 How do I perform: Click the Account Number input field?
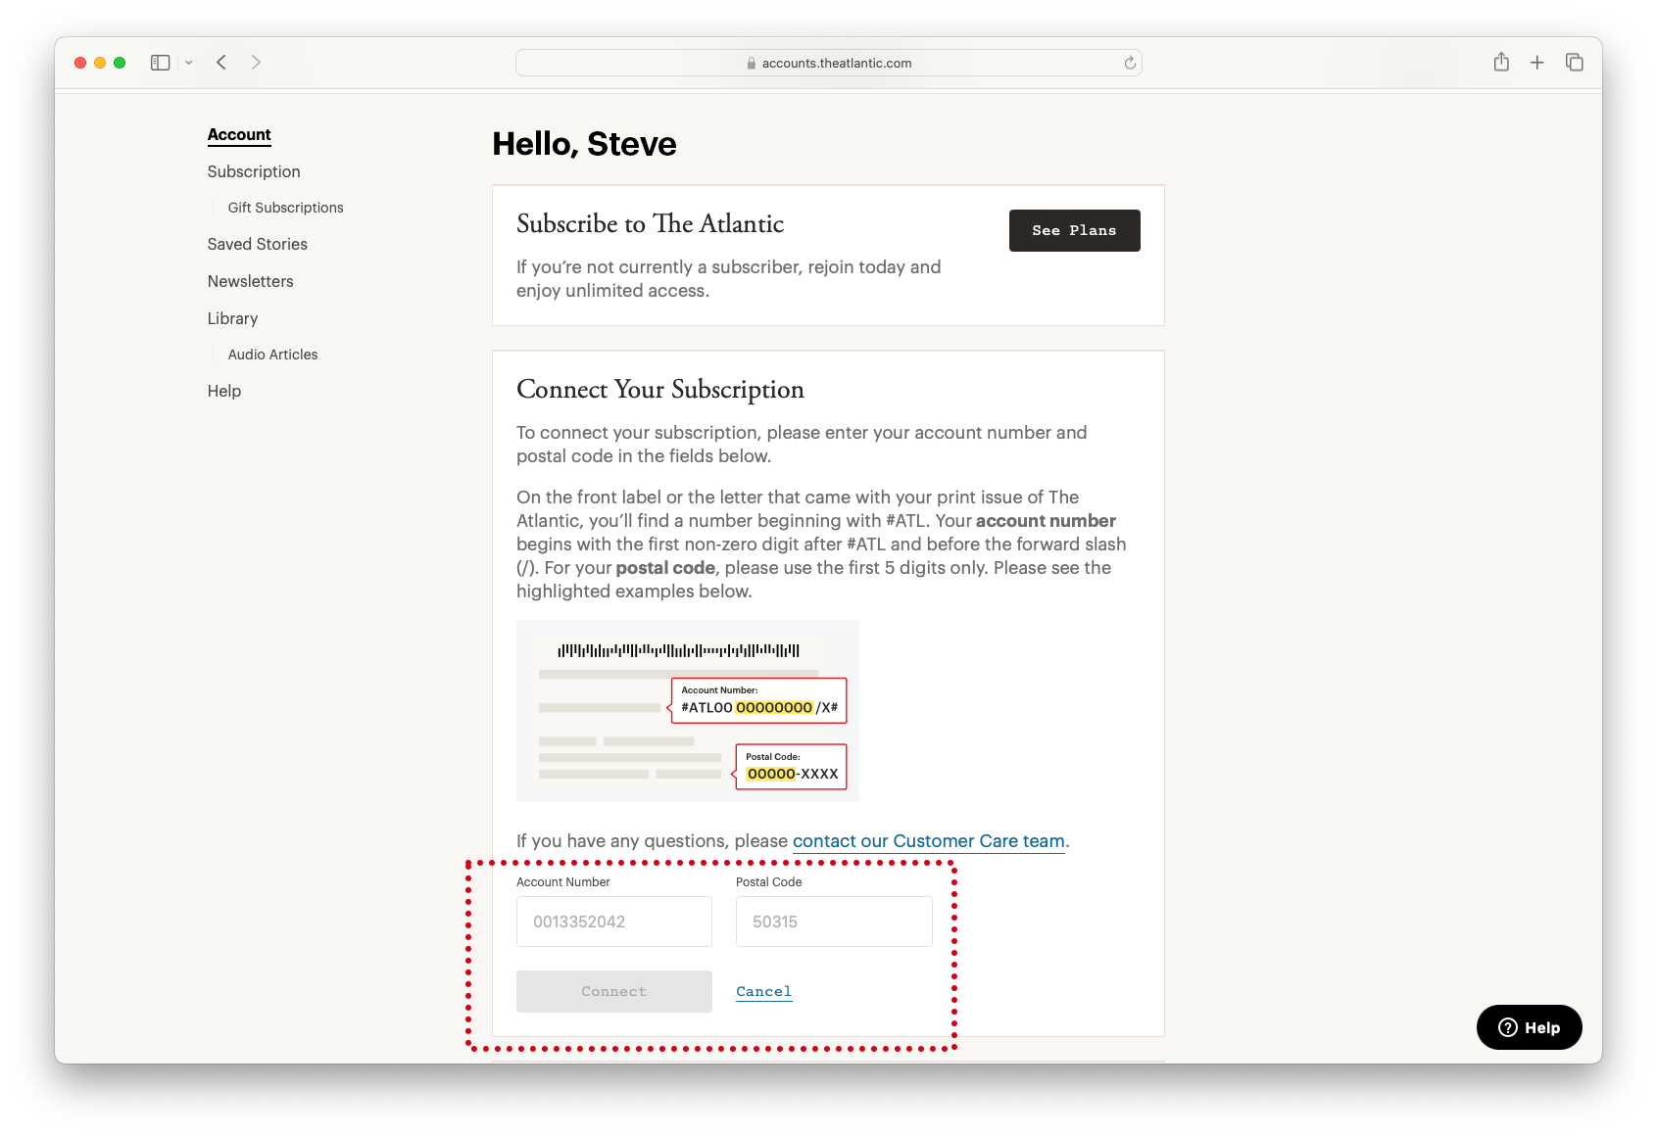coord(613,922)
